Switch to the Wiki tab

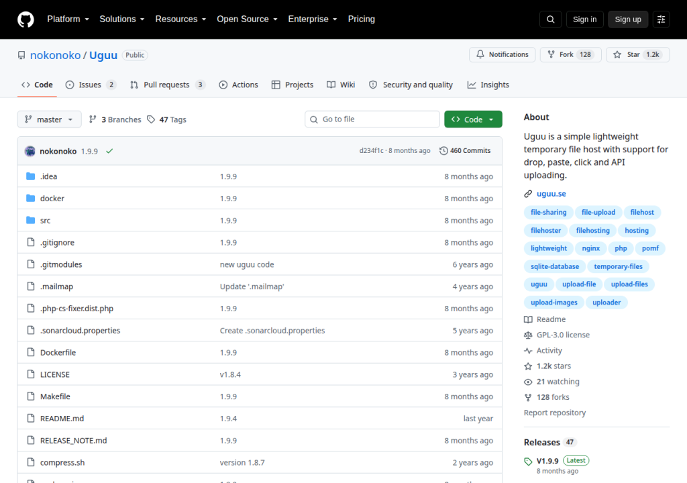[x=340, y=85]
